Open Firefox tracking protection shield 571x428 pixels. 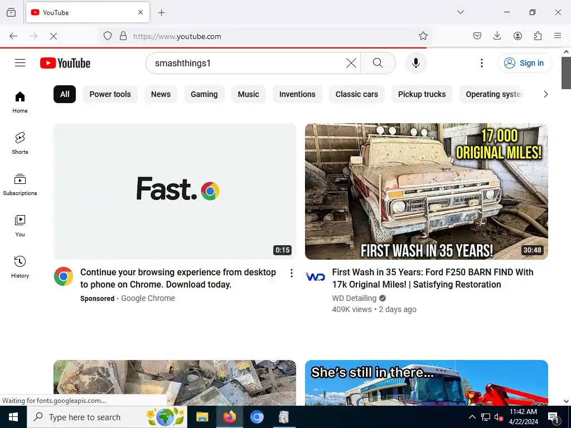(108, 36)
